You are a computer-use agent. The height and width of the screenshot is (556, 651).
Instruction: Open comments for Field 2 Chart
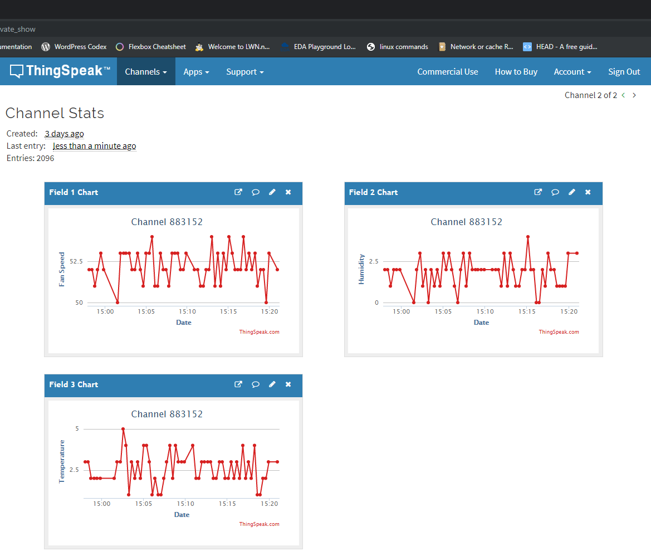coord(555,192)
